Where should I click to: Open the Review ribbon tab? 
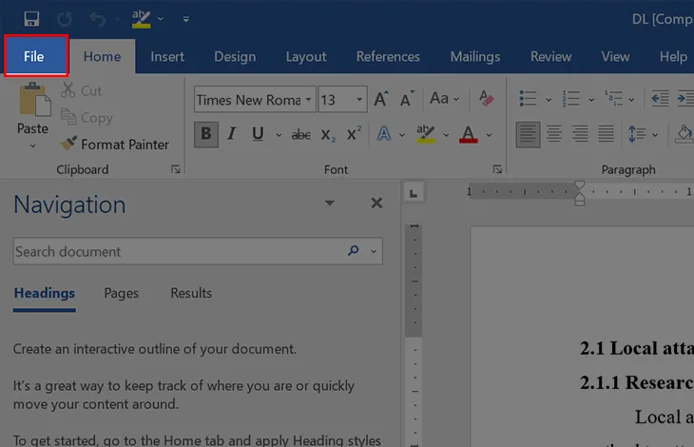[551, 57]
